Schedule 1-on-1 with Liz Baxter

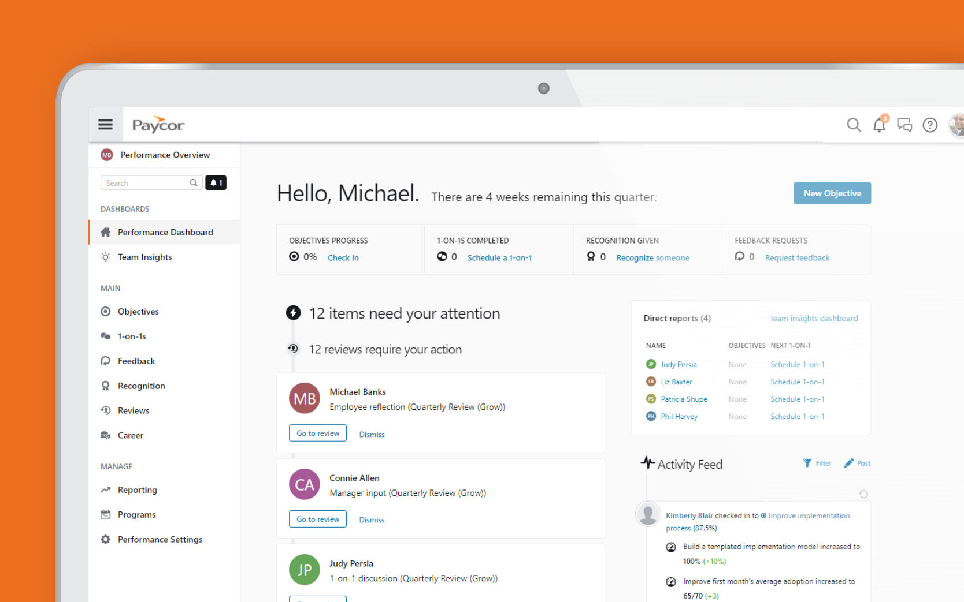(797, 382)
